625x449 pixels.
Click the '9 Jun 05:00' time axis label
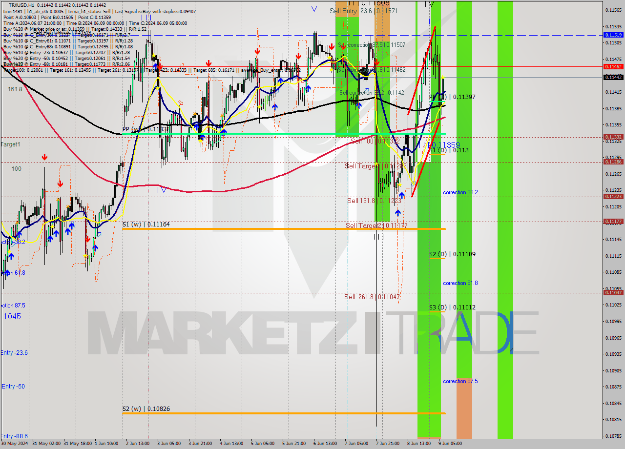point(450,444)
